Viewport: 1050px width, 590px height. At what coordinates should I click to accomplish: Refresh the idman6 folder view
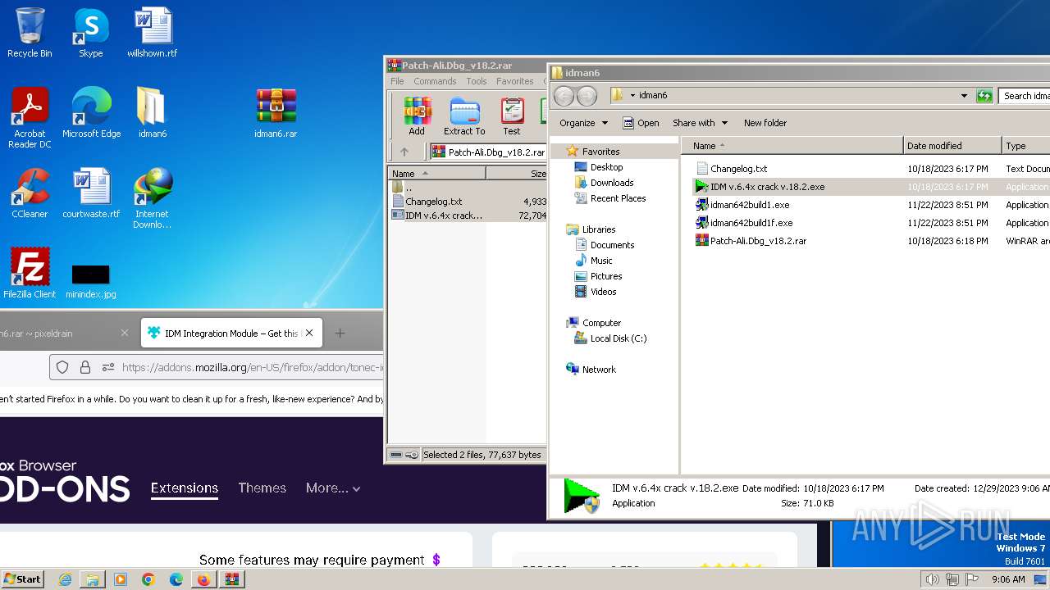[x=984, y=96]
